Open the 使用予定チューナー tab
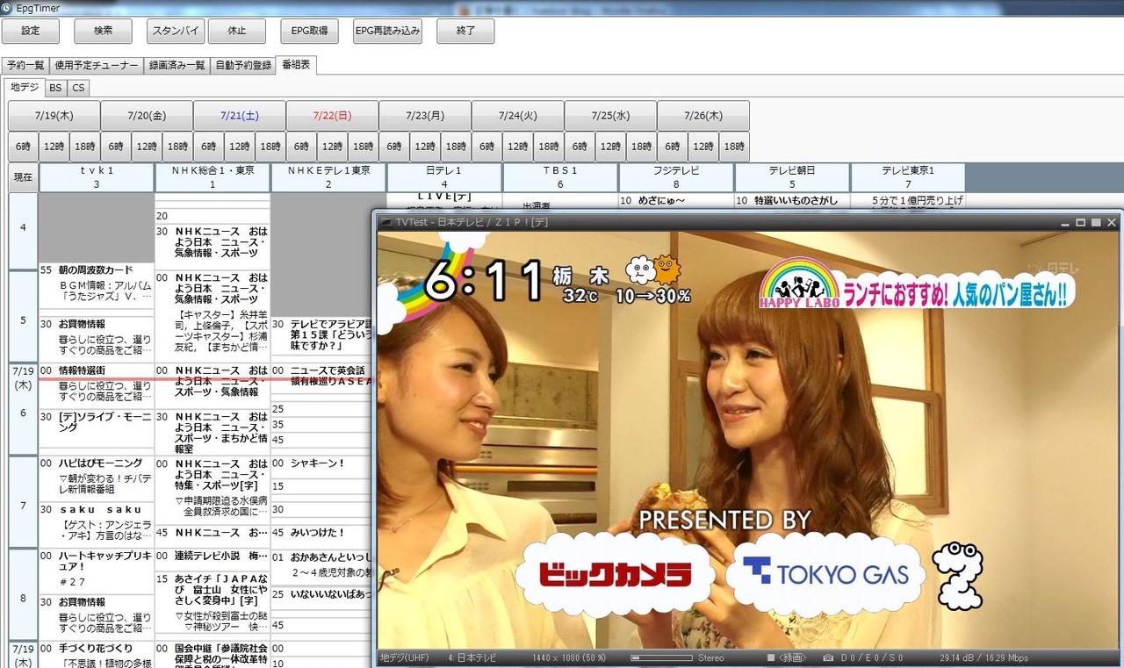This screenshot has width=1124, height=668. tap(97, 65)
